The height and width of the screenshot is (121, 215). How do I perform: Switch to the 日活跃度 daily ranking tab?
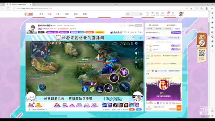(149, 29)
